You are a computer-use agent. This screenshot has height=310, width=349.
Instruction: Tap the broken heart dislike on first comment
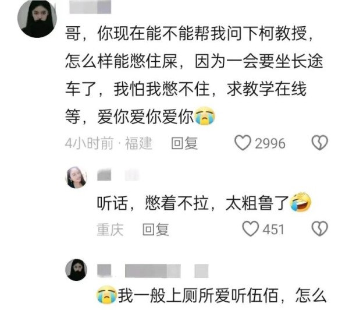(x=320, y=143)
